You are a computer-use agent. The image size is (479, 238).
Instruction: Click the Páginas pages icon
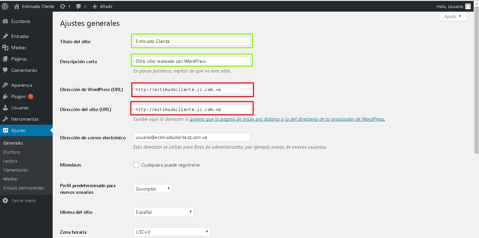5,59
